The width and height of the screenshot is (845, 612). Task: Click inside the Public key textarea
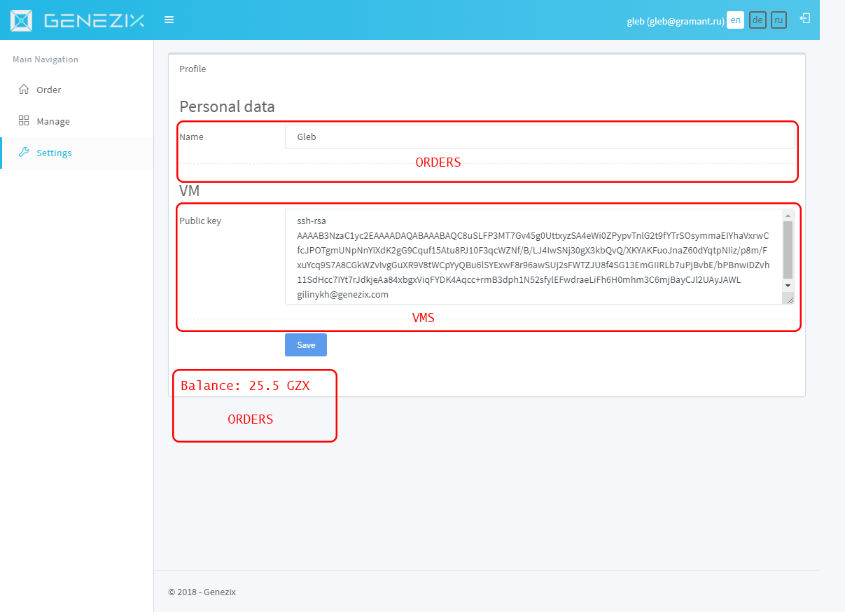tap(532, 256)
